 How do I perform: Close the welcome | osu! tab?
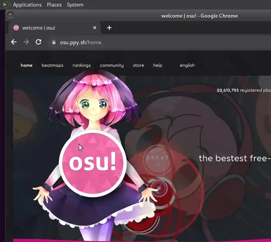[x=95, y=28]
